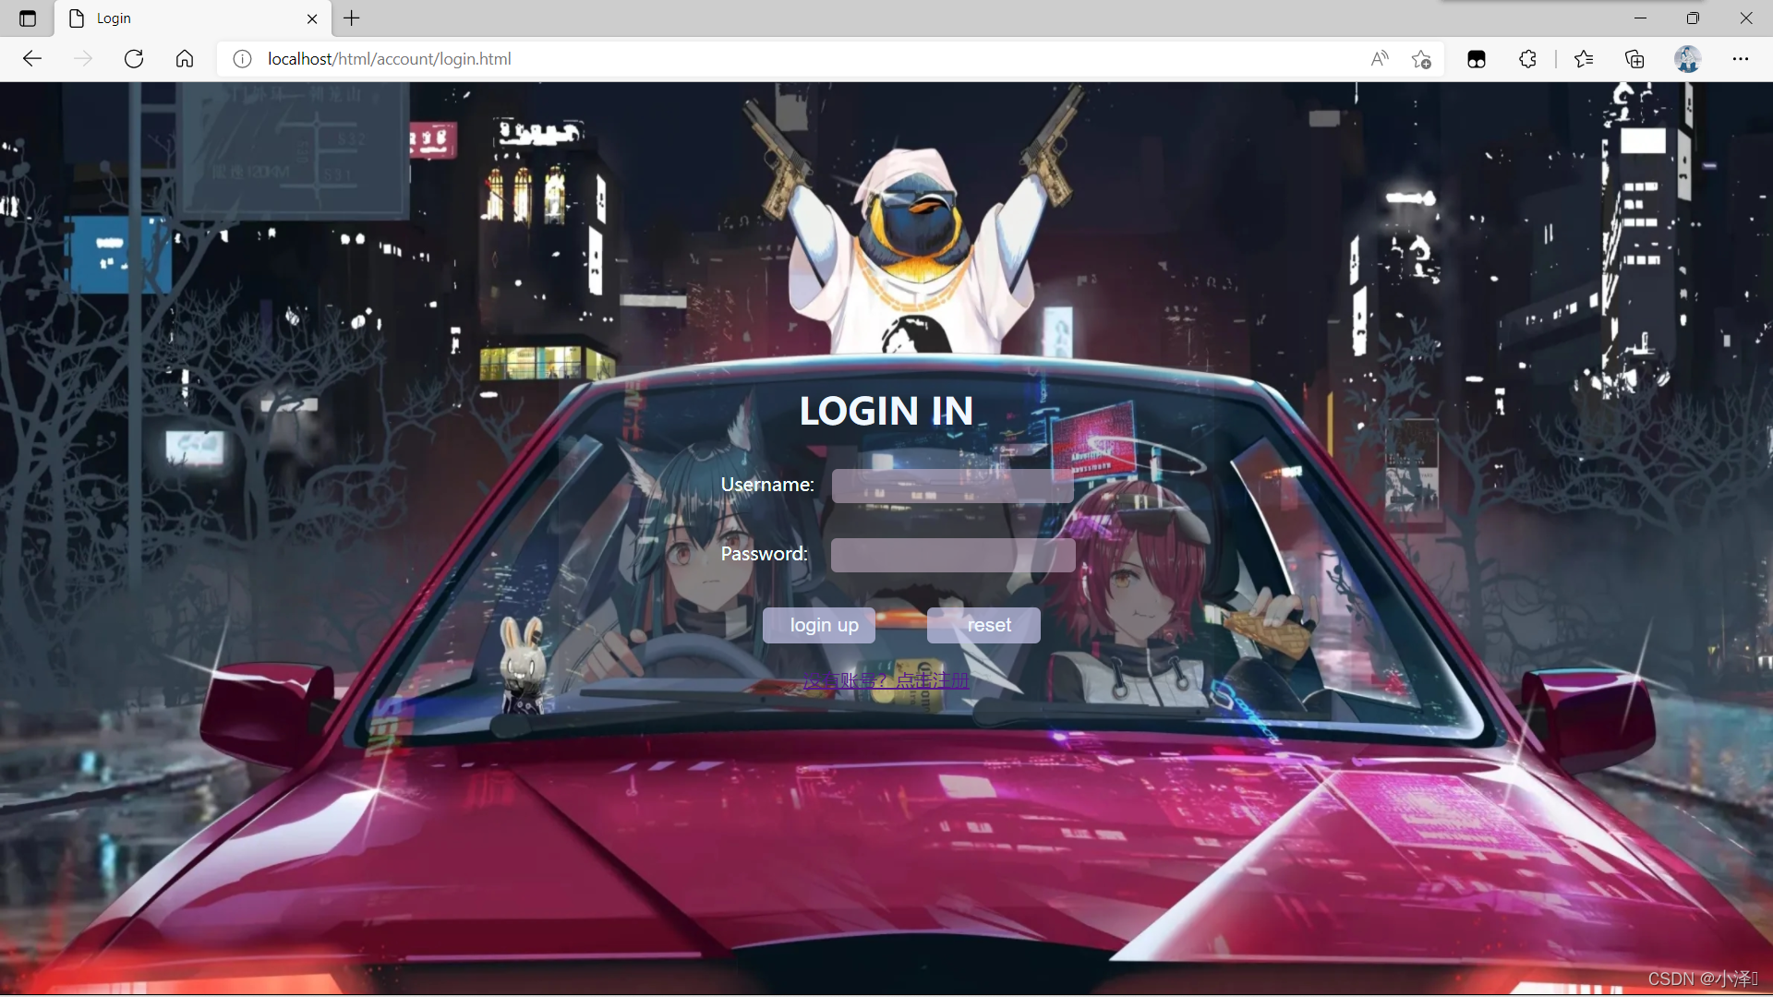Click the Username: label

pyautogui.click(x=767, y=485)
